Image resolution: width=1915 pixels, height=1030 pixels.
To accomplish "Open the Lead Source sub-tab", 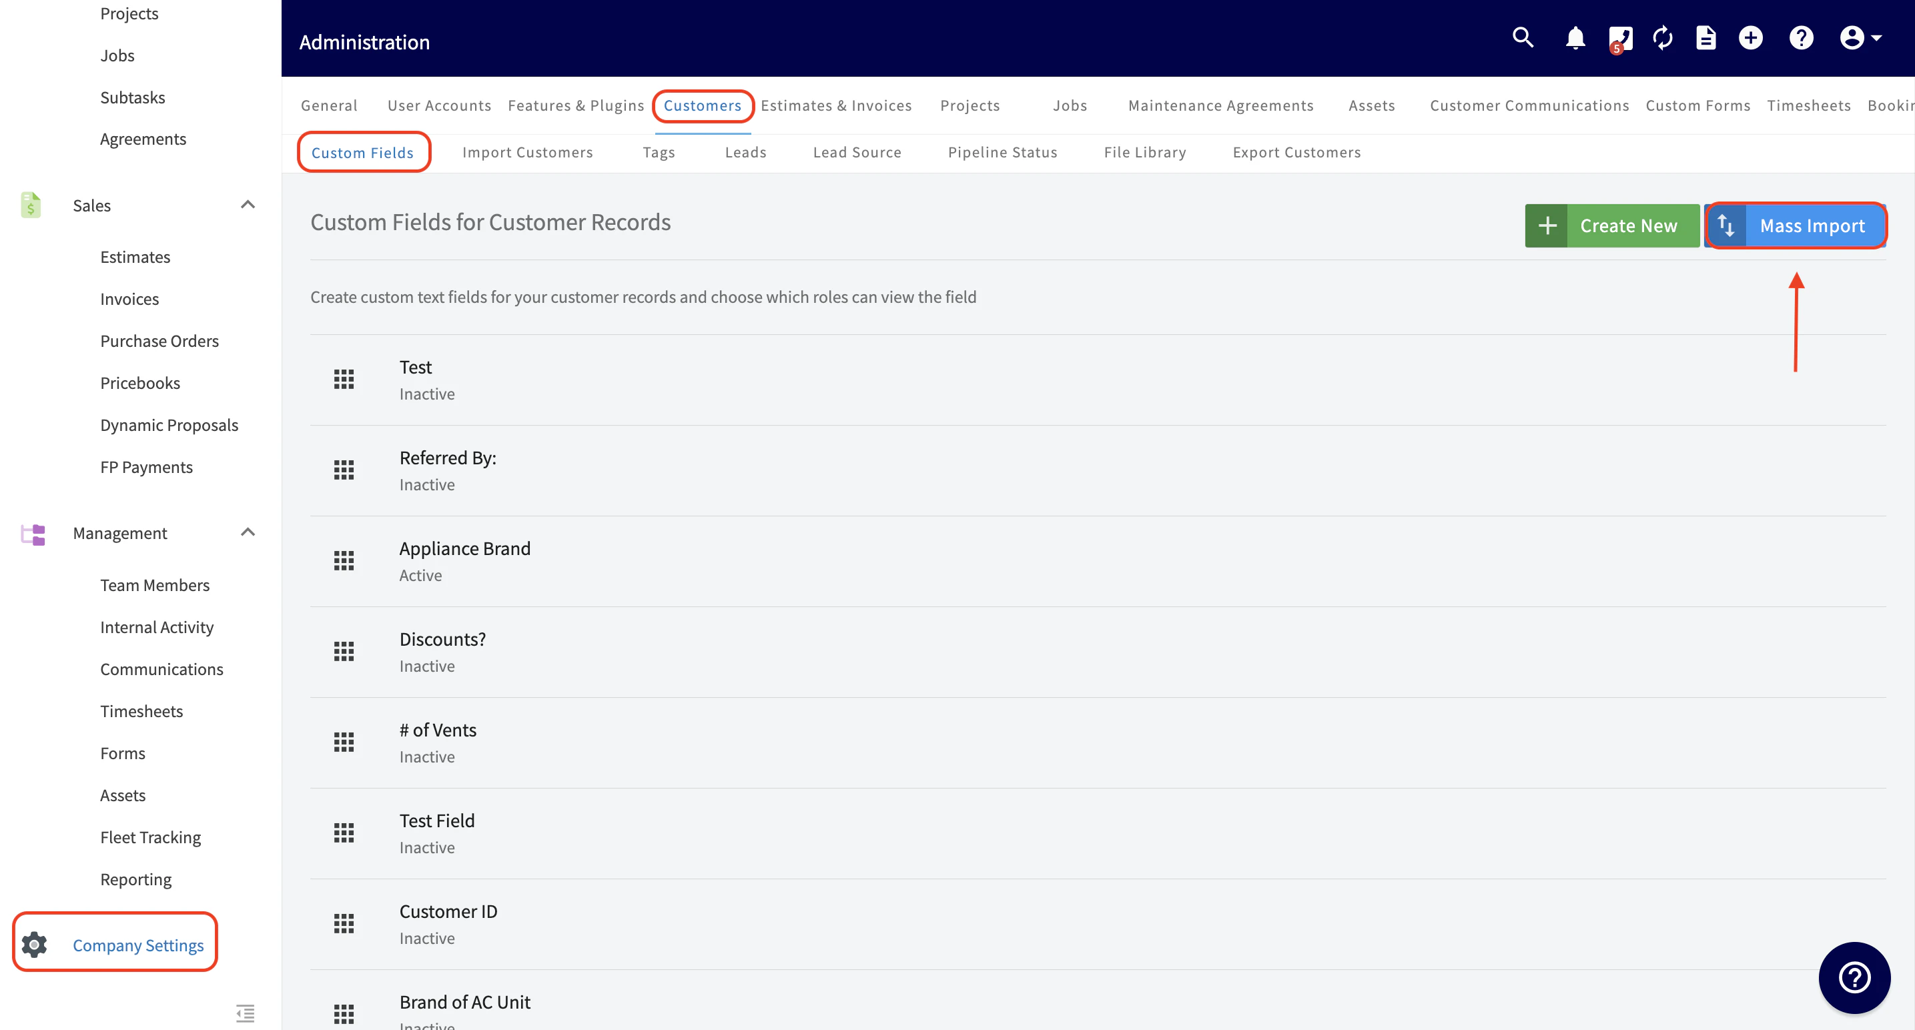I will click(x=857, y=152).
